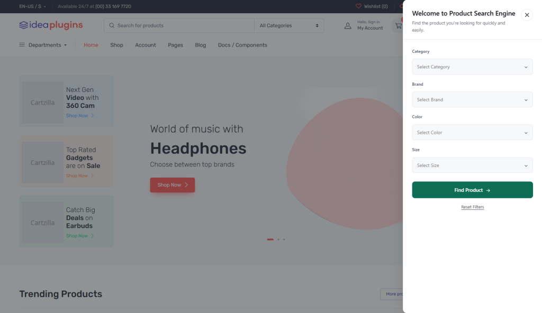The image size is (542, 313).
Task: Click the Wishlist heart icon
Action: click(x=358, y=6)
